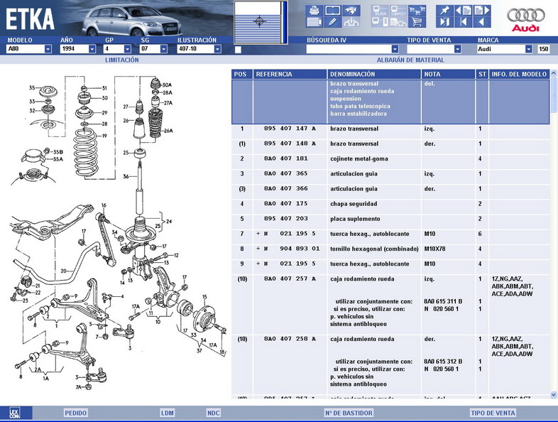Click the full-screen frame icon
Screen dimensions: 558x422
pos(332,11)
